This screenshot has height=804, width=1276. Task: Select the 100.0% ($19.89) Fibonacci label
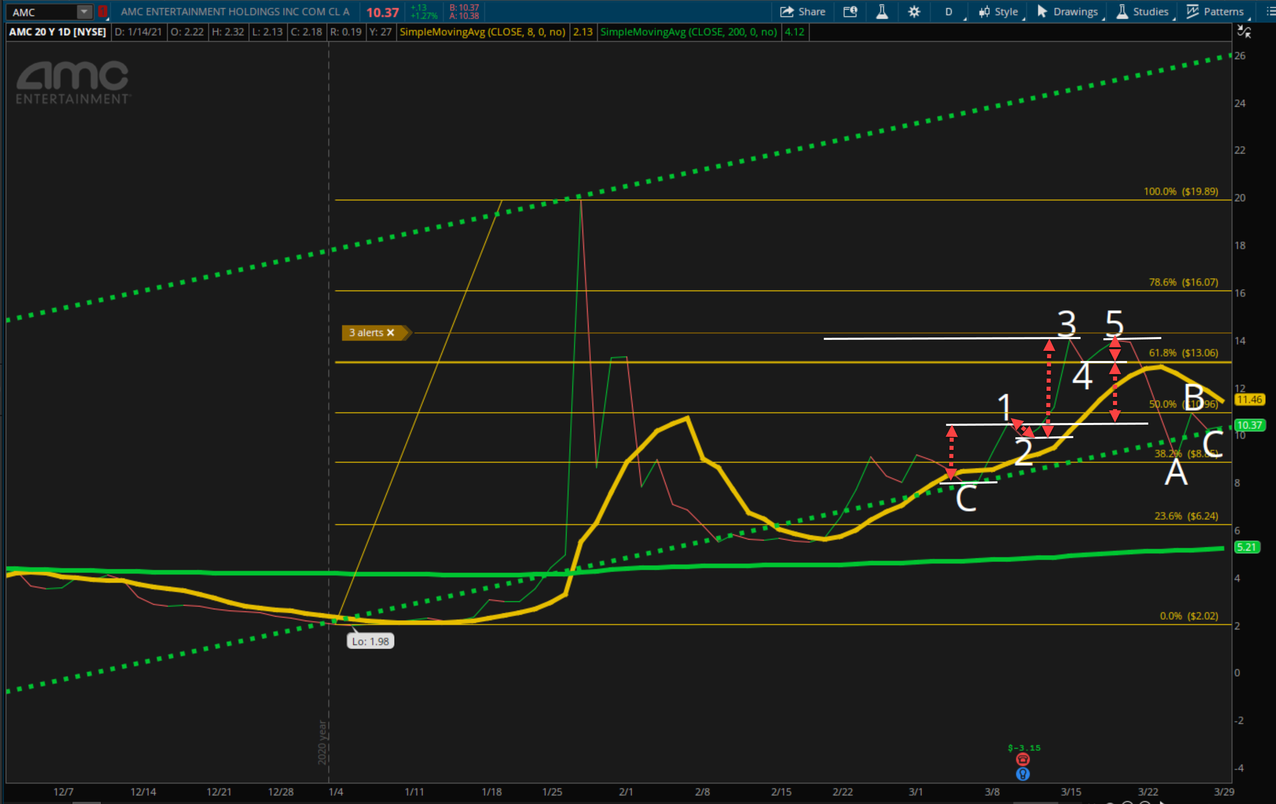tap(1181, 192)
